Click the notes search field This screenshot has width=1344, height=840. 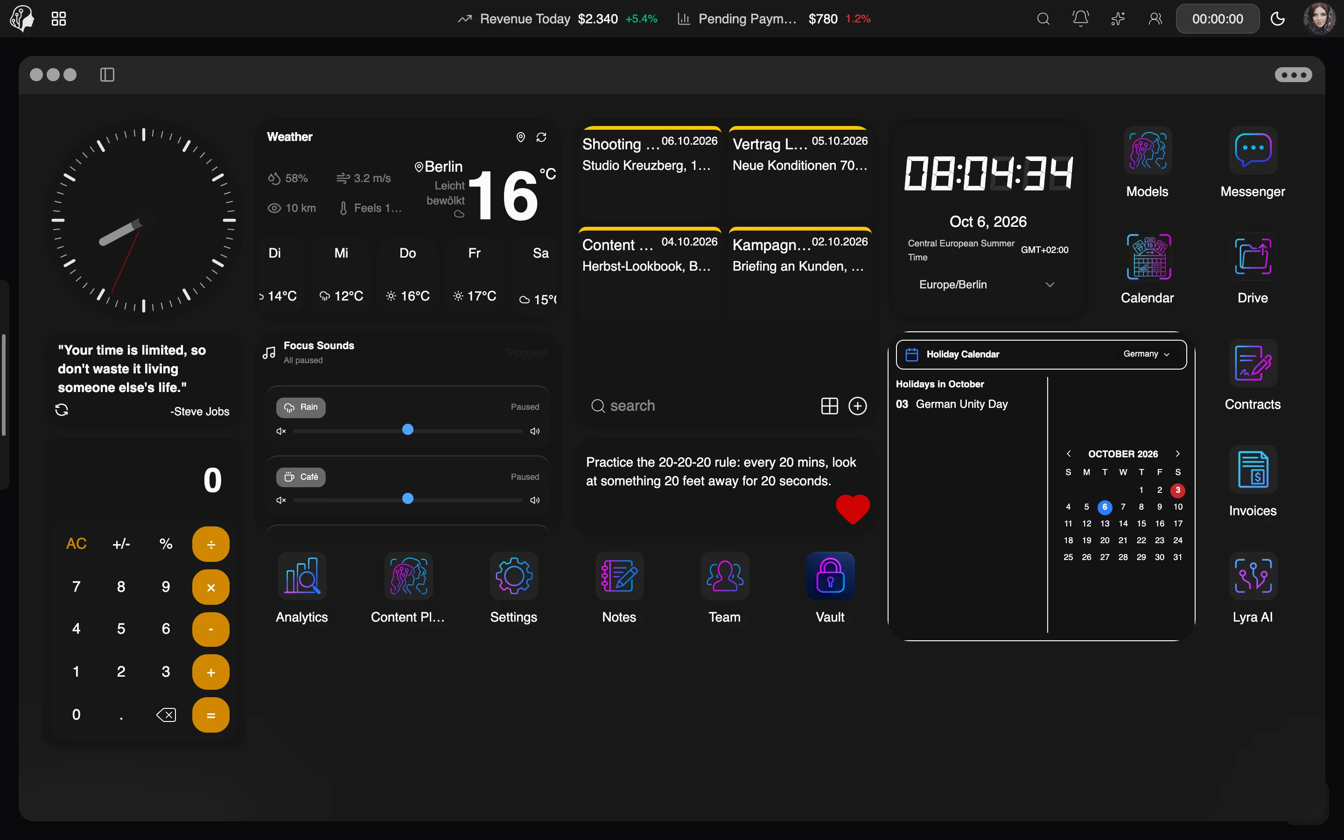click(700, 406)
